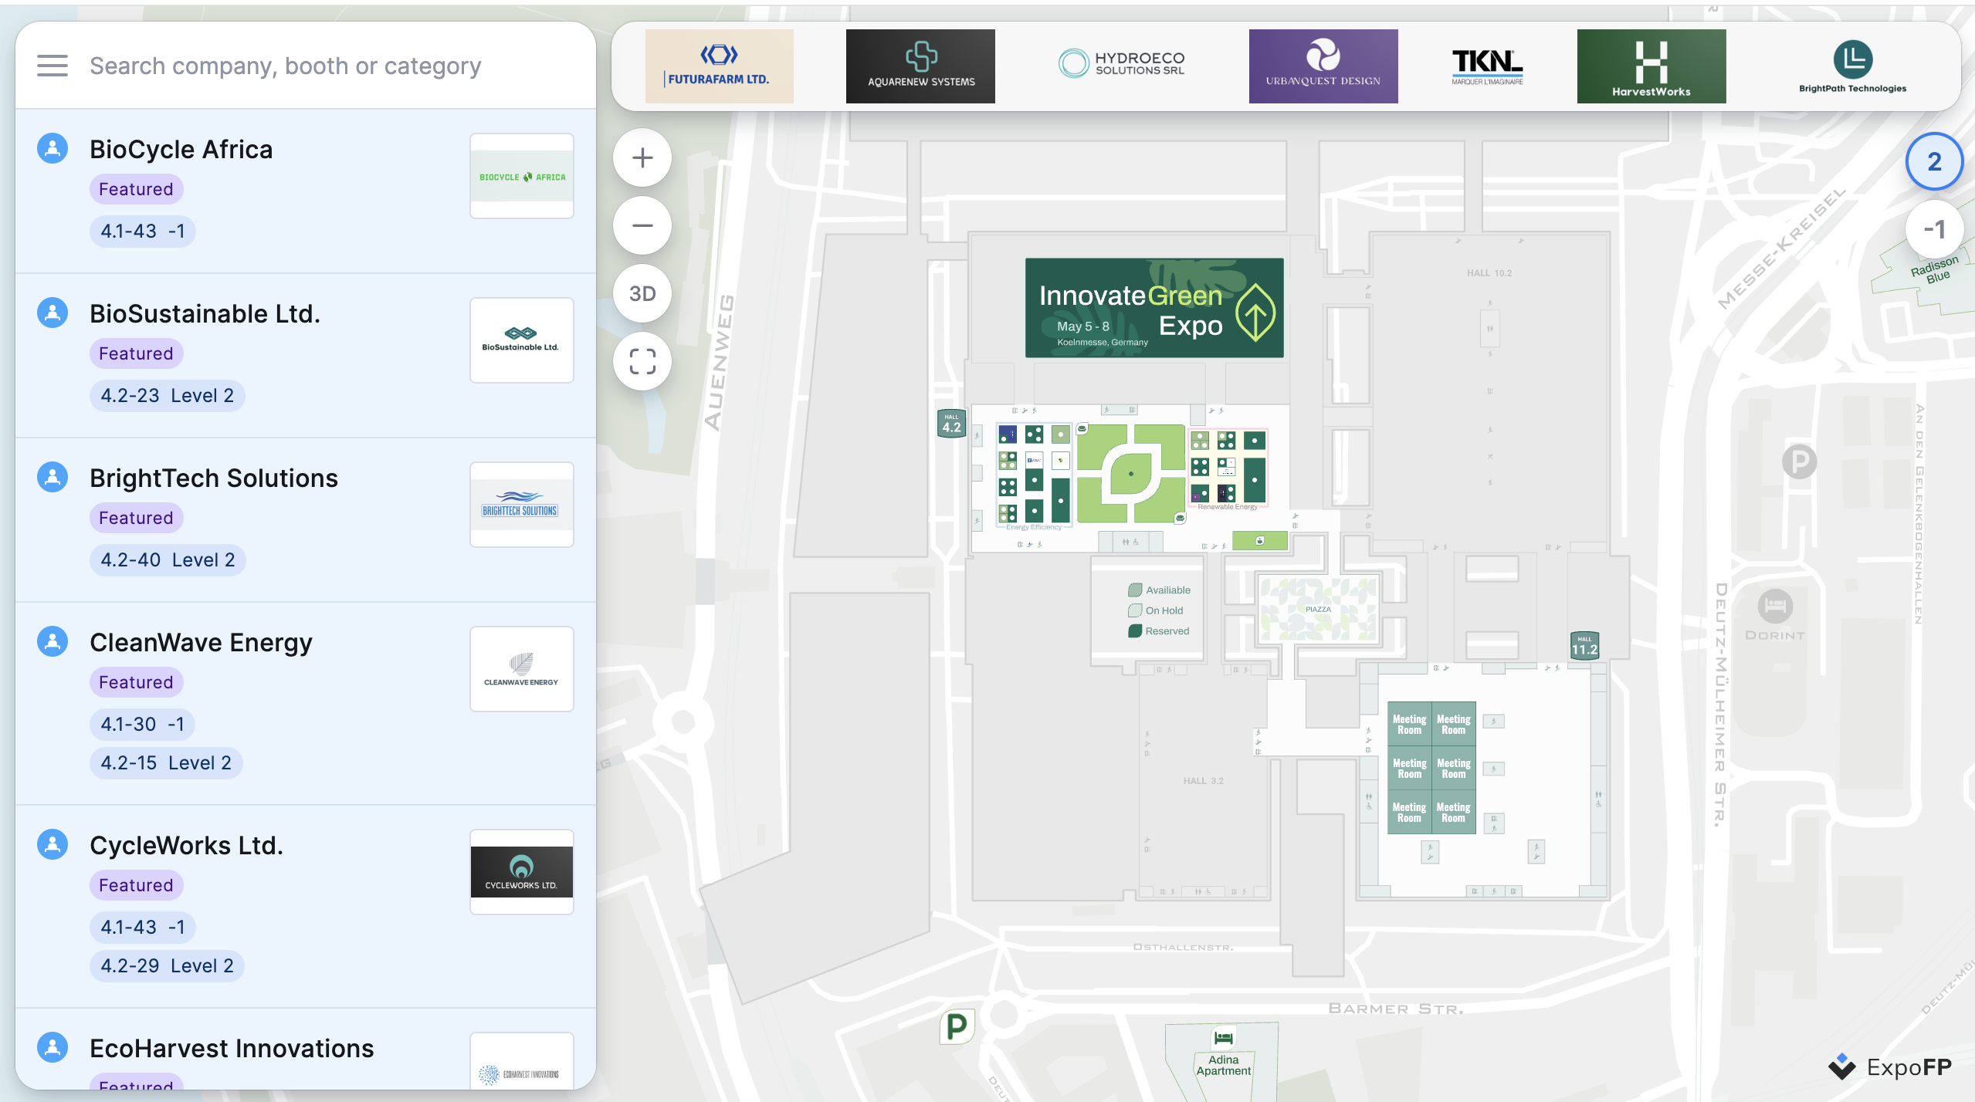Open CleanWave Energy exhibitor entry
The image size is (1975, 1102).
click(x=201, y=643)
